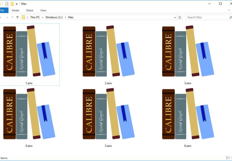The image size is (232, 161).
Task: Minimize the files window
Action: click(210, 4)
